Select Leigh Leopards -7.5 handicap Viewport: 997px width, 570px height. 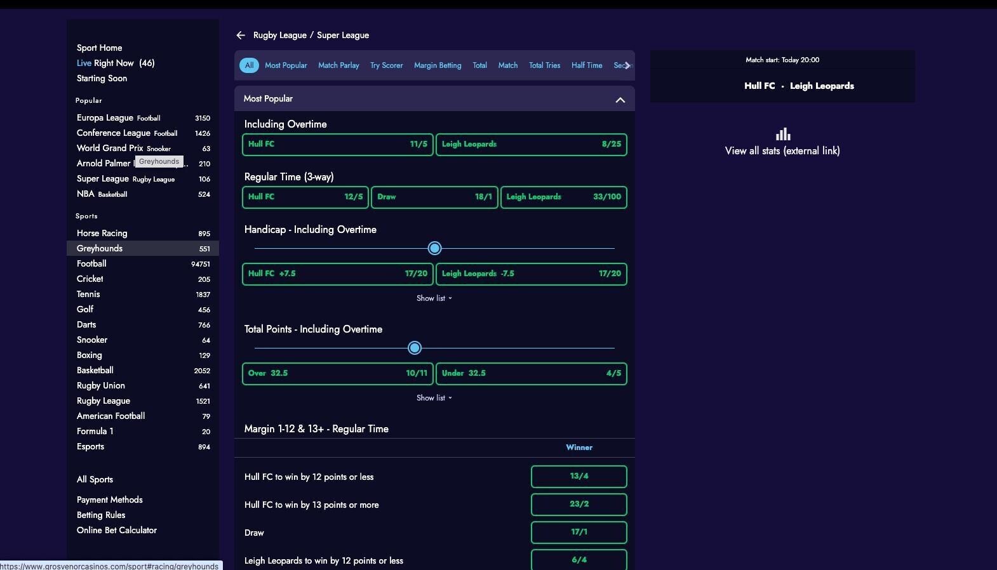pos(532,274)
